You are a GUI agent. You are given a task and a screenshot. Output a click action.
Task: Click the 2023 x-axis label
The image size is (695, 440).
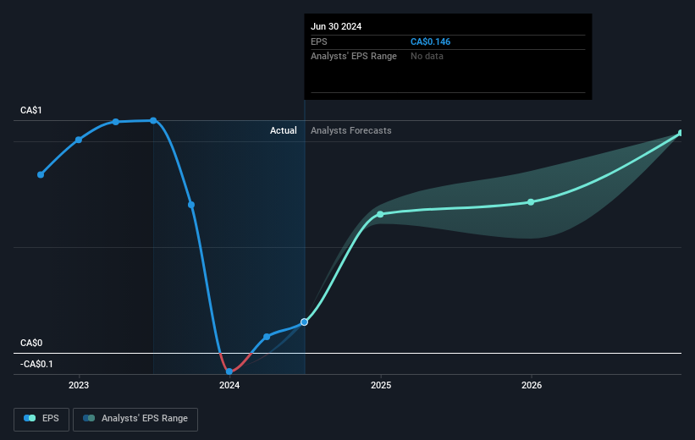tap(79, 386)
